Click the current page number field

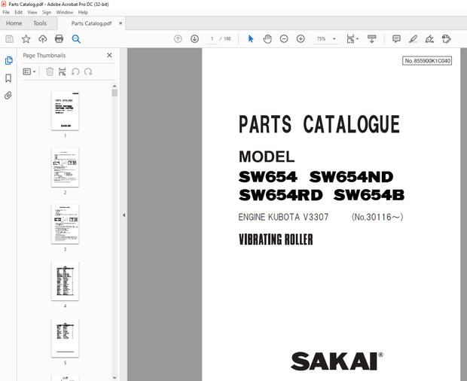click(212, 39)
